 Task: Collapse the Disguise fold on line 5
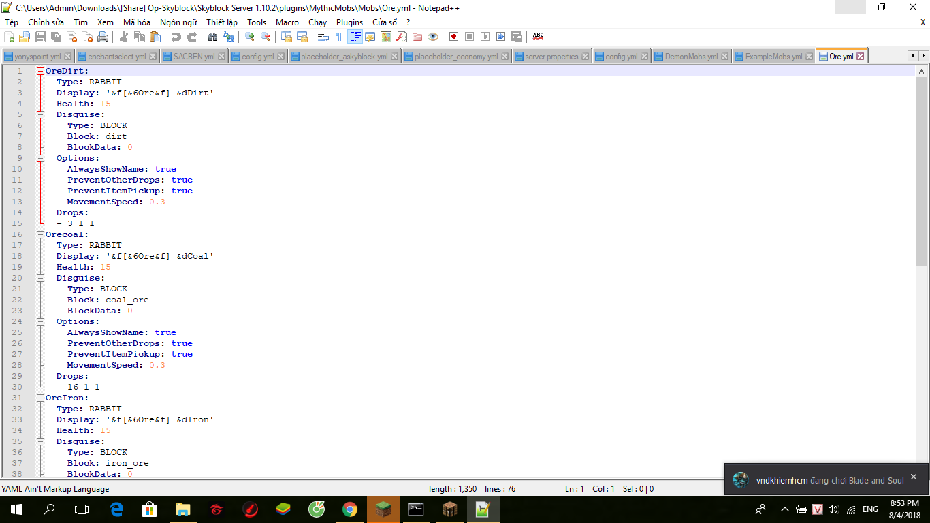tap(41, 114)
